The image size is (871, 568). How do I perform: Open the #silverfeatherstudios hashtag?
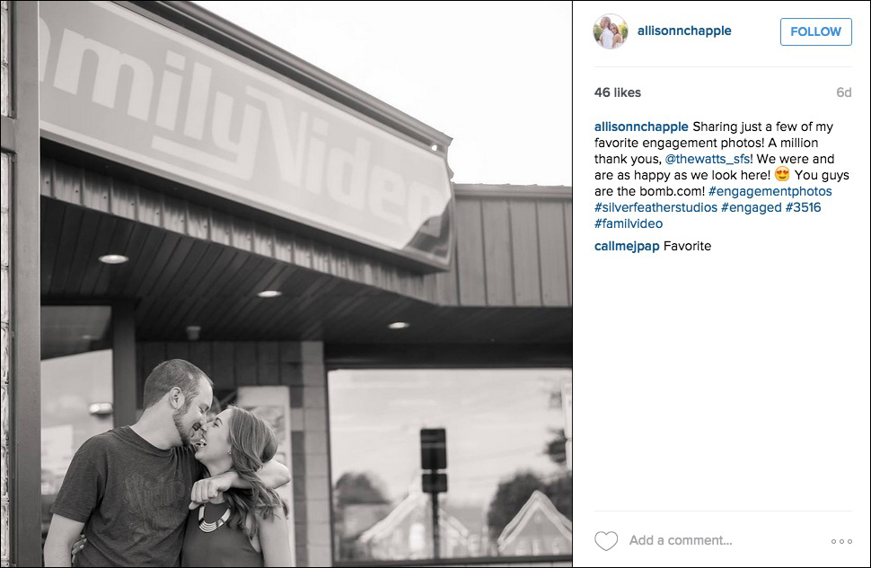[x=655, y=207]
